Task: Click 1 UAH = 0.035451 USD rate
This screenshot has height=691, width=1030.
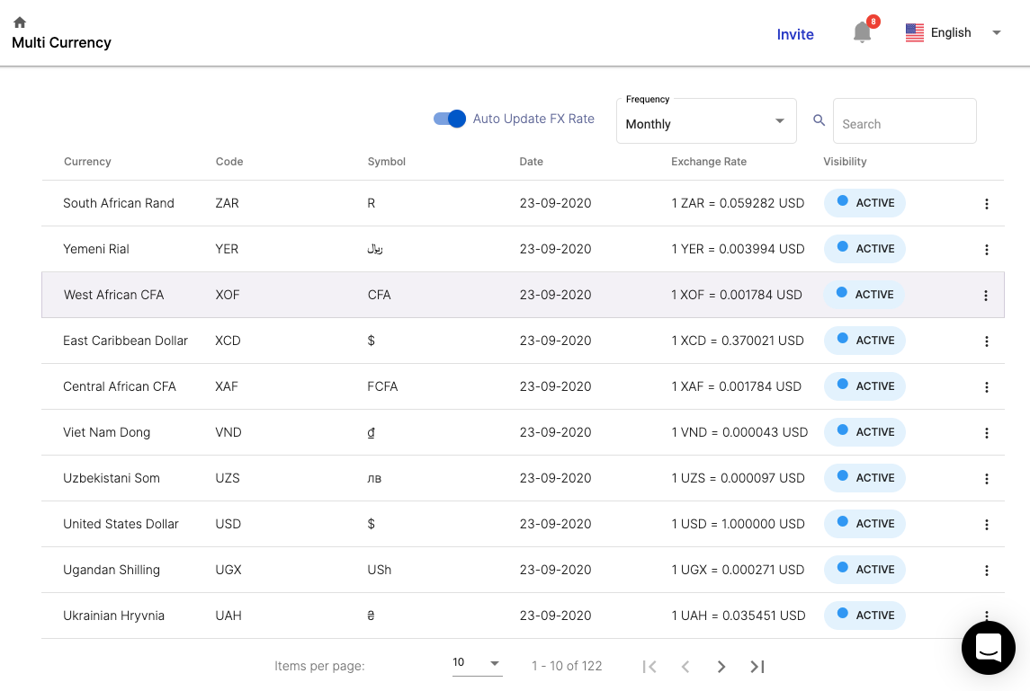Action: click(739, 616)
